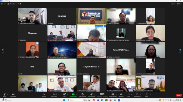The width and height of the screenshot is (183, 102).
Task: Open the Chat panel
Action: (64, 95)
